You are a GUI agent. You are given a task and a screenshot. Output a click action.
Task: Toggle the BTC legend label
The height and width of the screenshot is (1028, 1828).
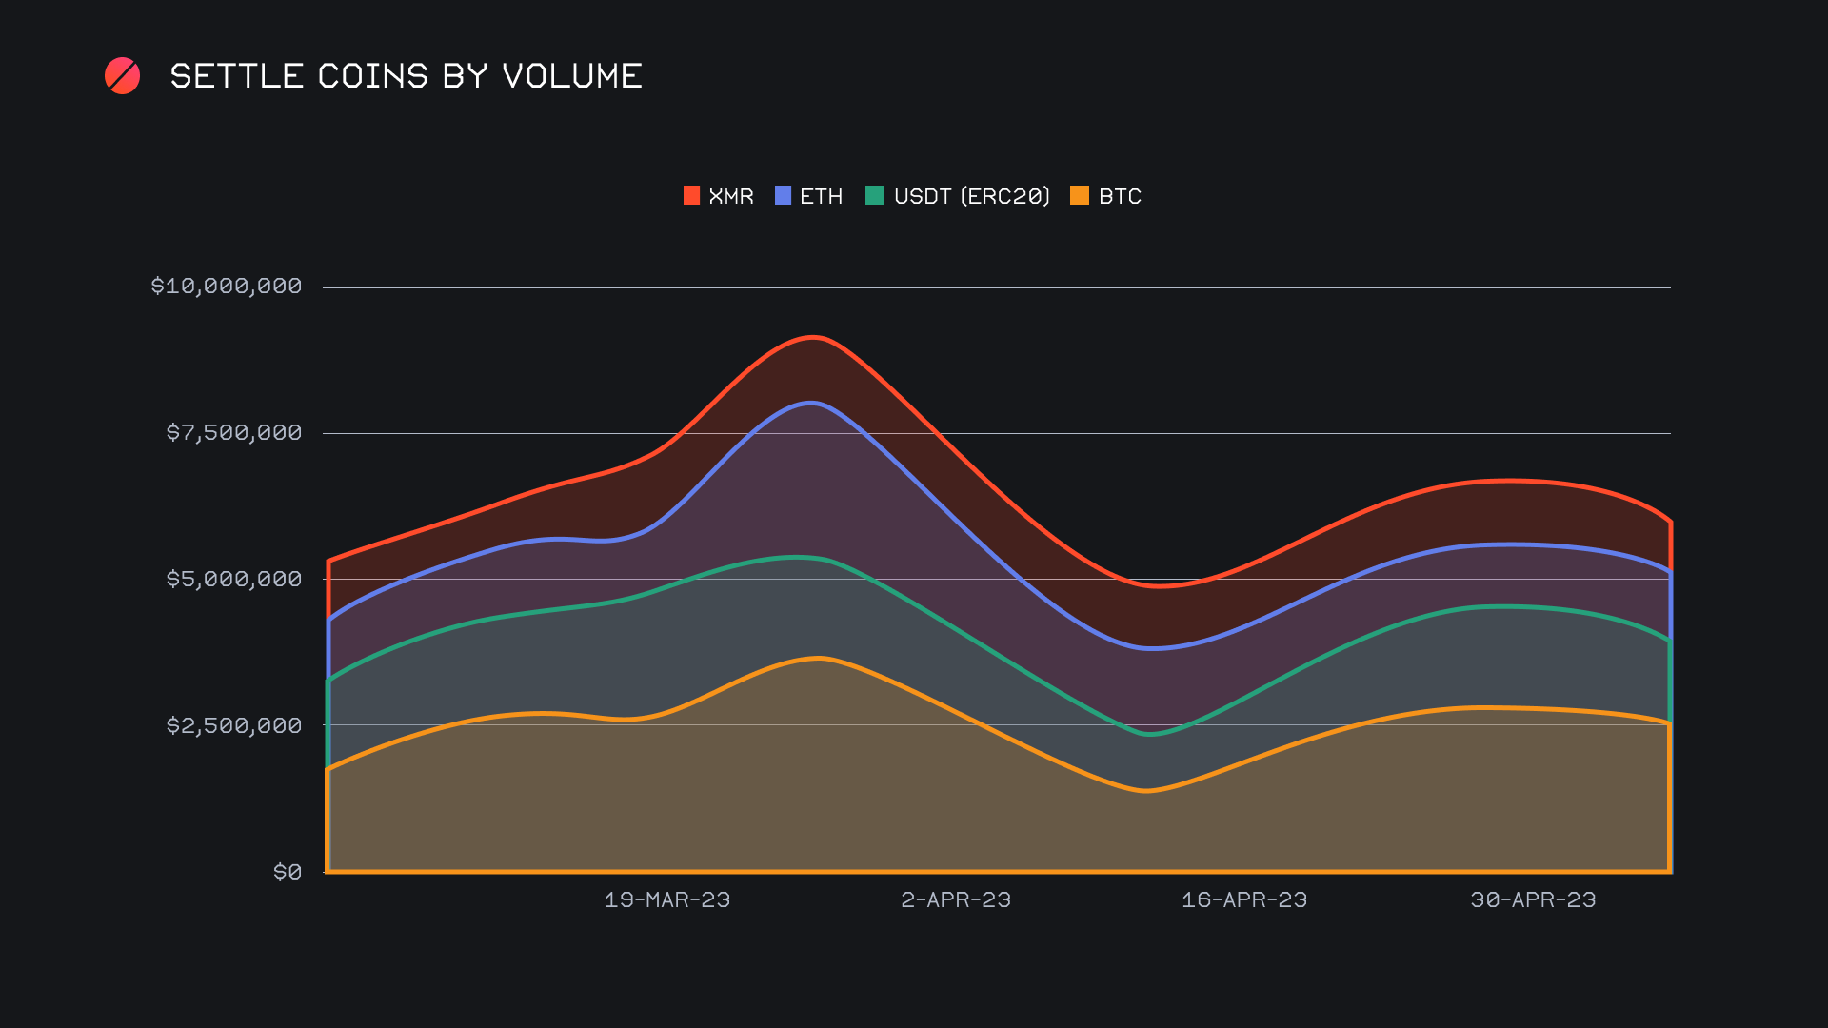point(1120,197)
